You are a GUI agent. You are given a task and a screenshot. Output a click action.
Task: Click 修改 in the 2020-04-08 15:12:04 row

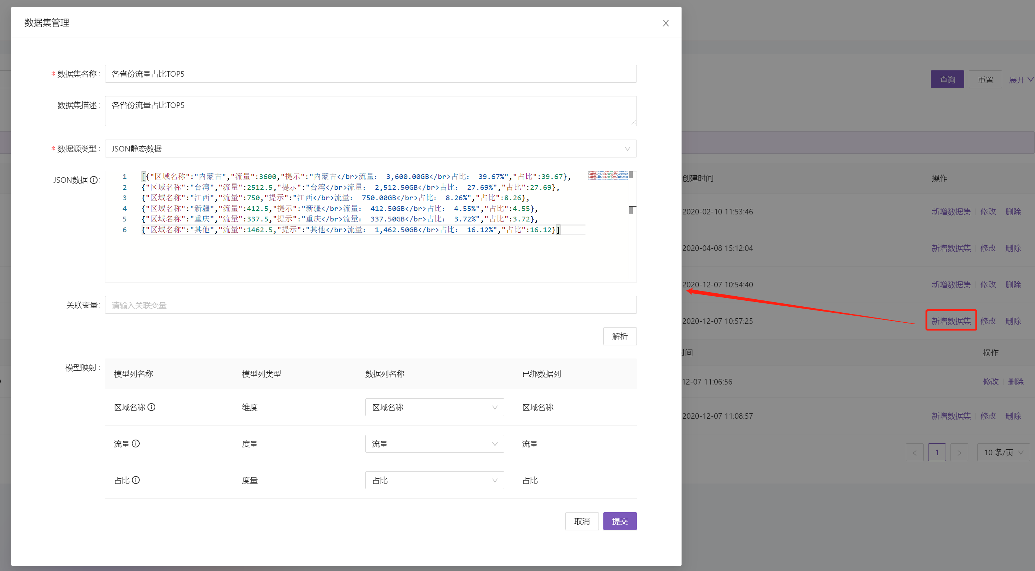pyautogui.click(x=988, y=248)
